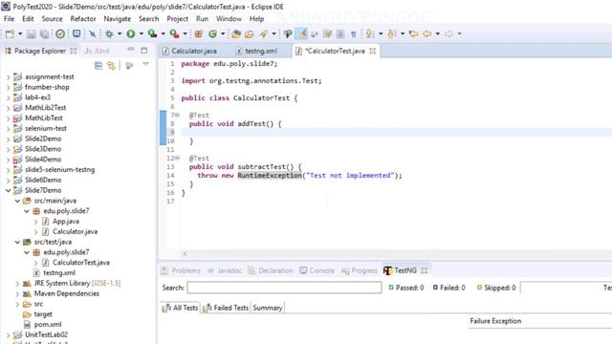Click the Forward navigation arrow icon
Image resolution: width=612 pixels, height=344 pixels.
click(448, 34)
